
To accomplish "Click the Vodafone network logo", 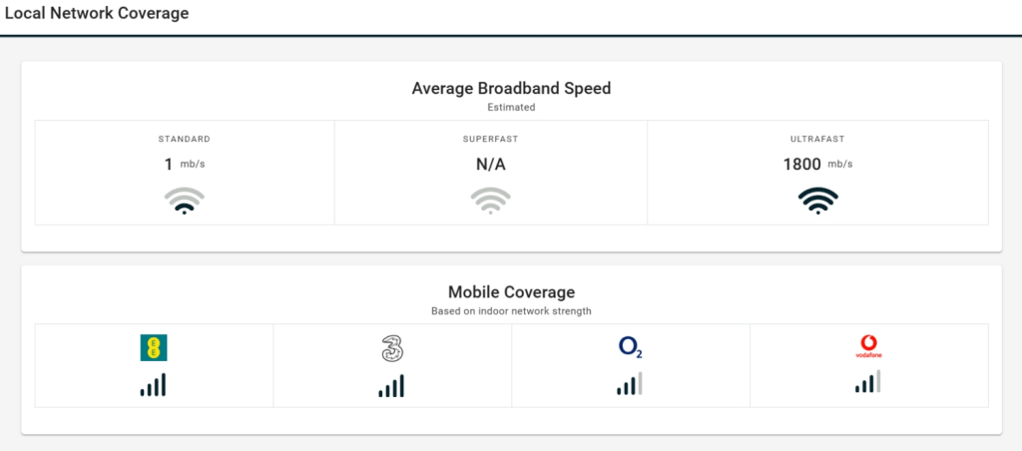I will [x=869, y=347].
